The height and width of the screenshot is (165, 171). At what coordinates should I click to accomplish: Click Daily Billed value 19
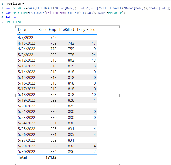pyautogui.click(x=94, y=49)
